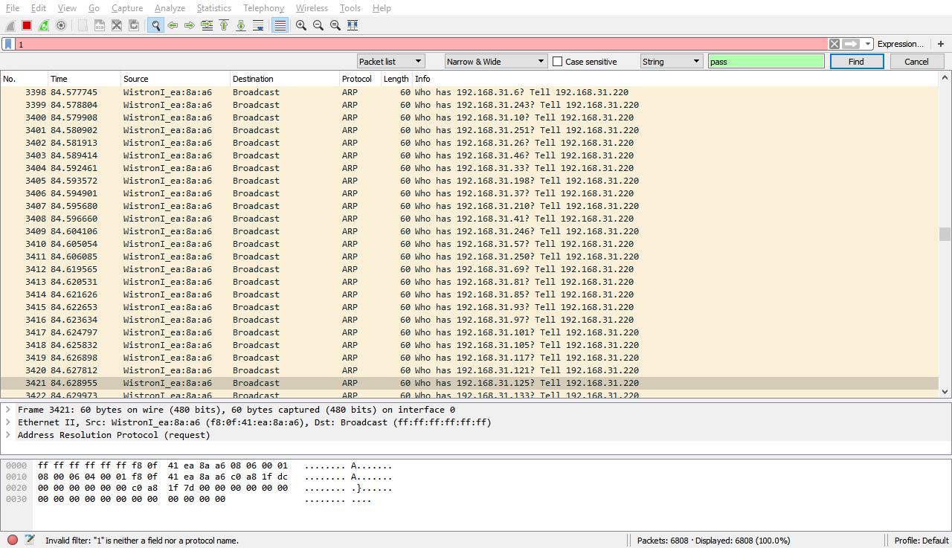
Task: Restart the current capture
Action: point(44,25)
